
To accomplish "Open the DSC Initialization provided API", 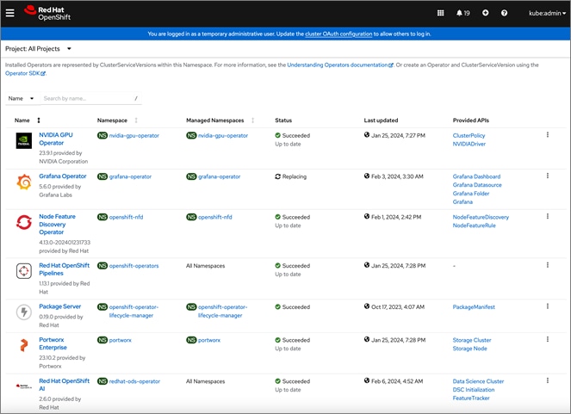I will (474, 389).
